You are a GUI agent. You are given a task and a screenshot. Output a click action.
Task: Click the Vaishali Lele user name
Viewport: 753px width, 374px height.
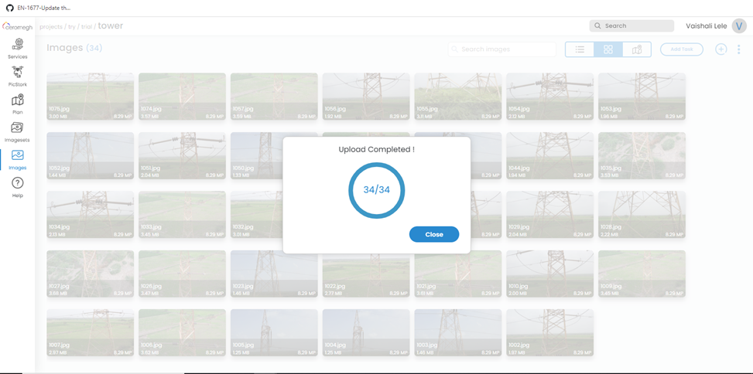(x=706, y=26)
